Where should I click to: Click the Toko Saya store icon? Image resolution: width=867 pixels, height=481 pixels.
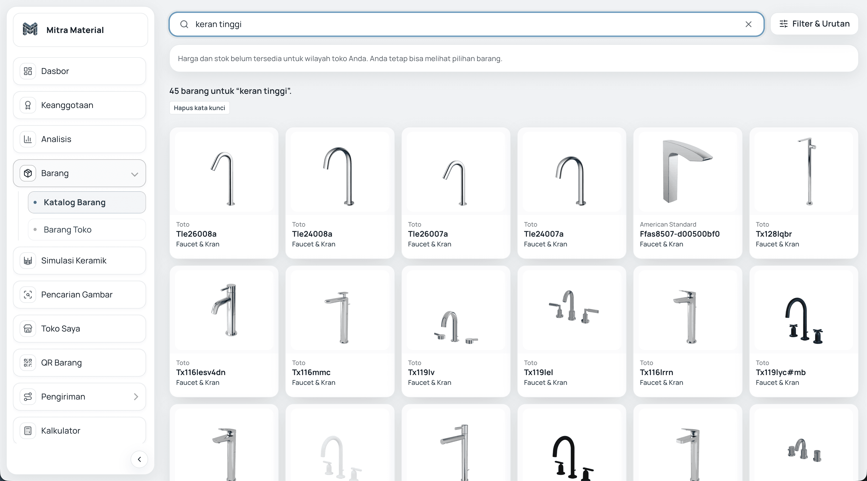point(28,328)
